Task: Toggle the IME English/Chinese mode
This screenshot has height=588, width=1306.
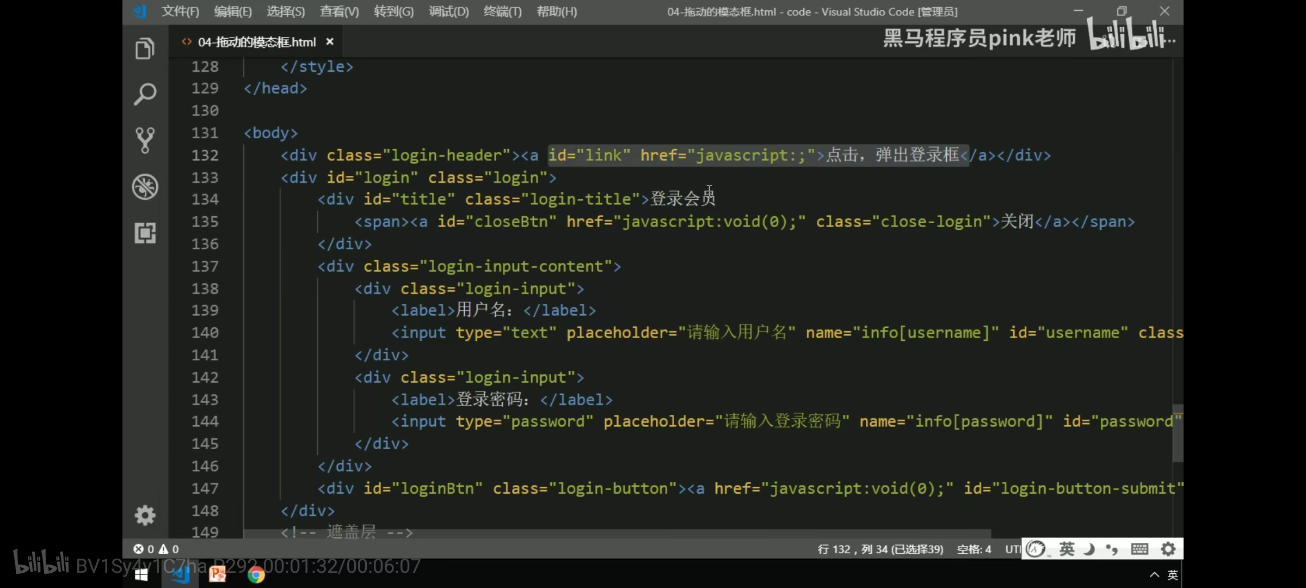Action: tap(1067, 549)
